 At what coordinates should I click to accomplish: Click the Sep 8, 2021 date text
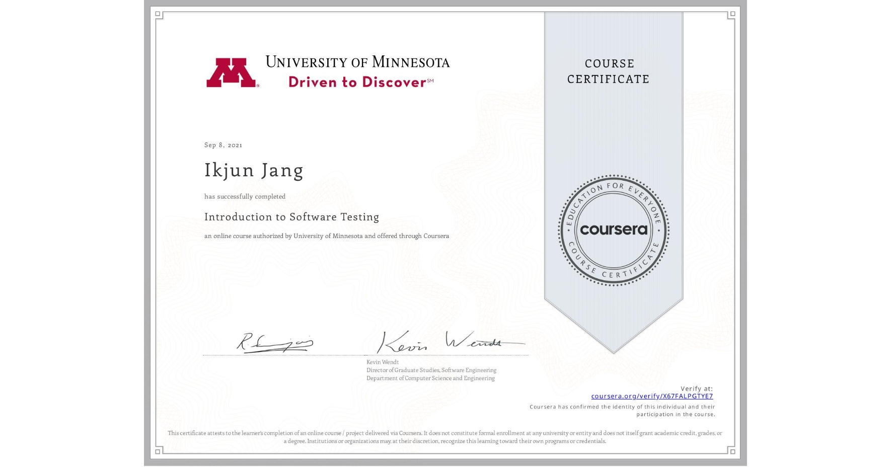(x=223, y=145)
